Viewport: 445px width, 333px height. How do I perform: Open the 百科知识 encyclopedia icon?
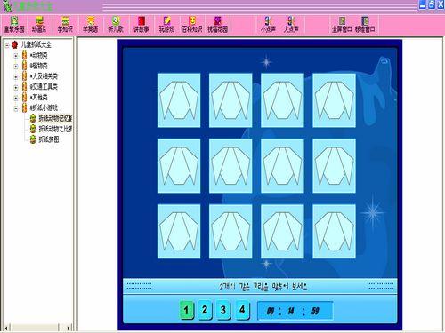192,25
